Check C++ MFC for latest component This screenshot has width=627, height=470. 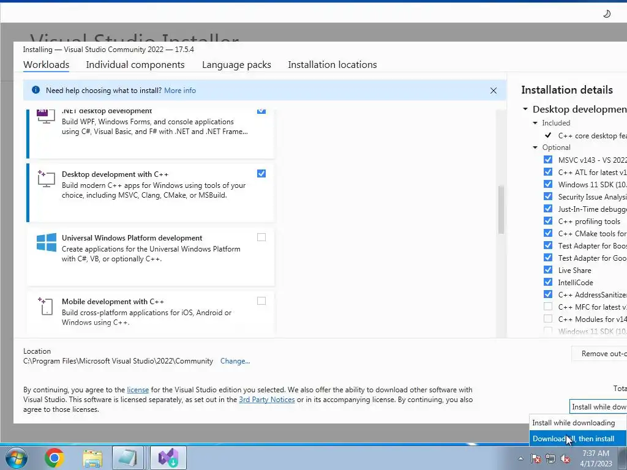(x=548, y=307)
